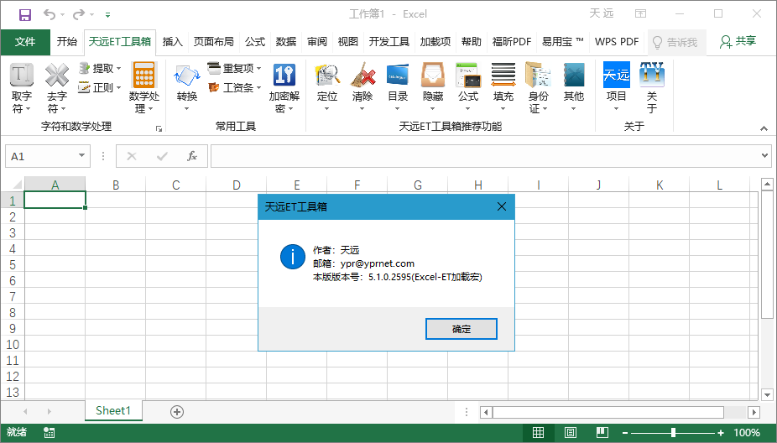The width and height of the screenshot is (777, 443).
Task: Expand the formula bar
Action: pyautogui.click(x=764, y=155)
